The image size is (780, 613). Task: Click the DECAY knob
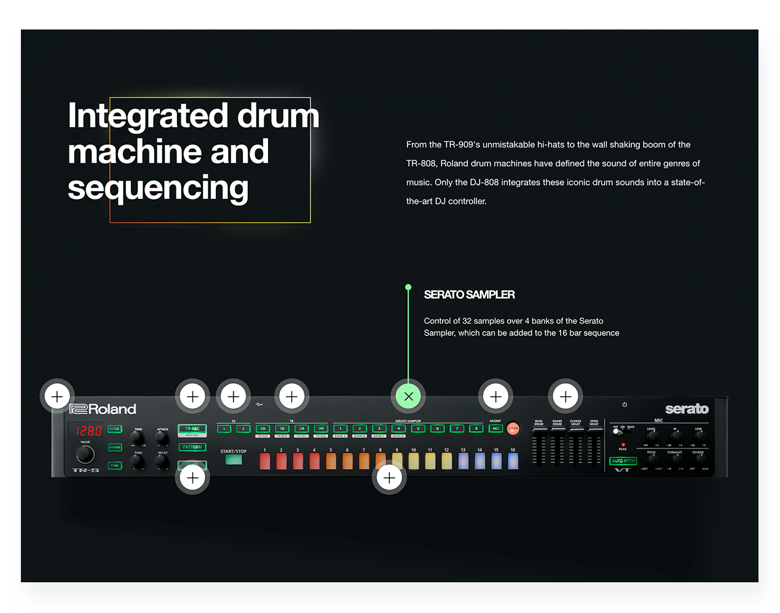(x=162, y=461)
